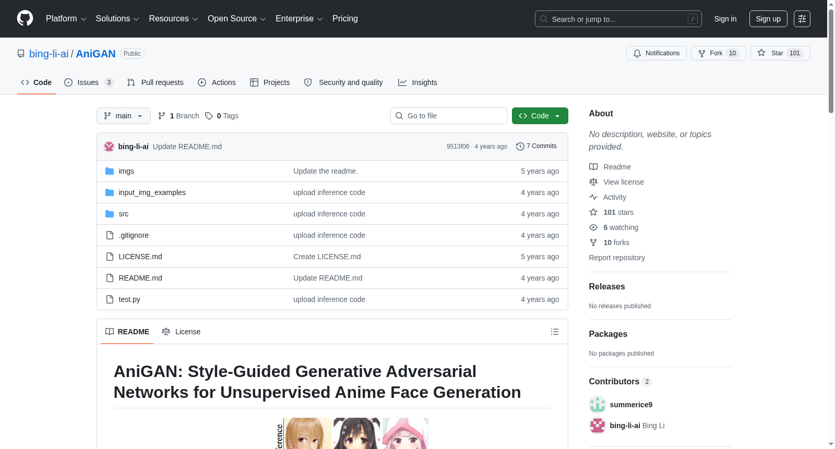Click the branch icon next to 1 Branch
This screenshot has height=449, width=835.
162,116
